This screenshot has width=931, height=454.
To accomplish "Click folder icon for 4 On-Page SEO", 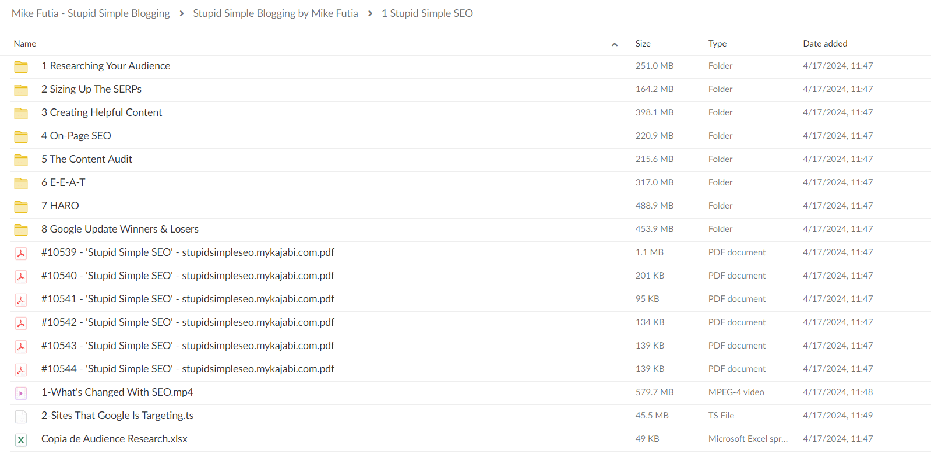I will [x=21, y=137].
